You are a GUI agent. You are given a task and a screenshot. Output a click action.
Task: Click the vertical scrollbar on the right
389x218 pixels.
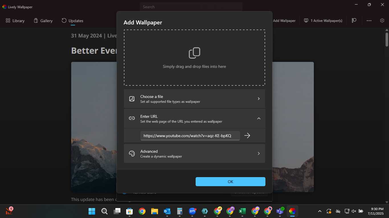tap(387, 39)
